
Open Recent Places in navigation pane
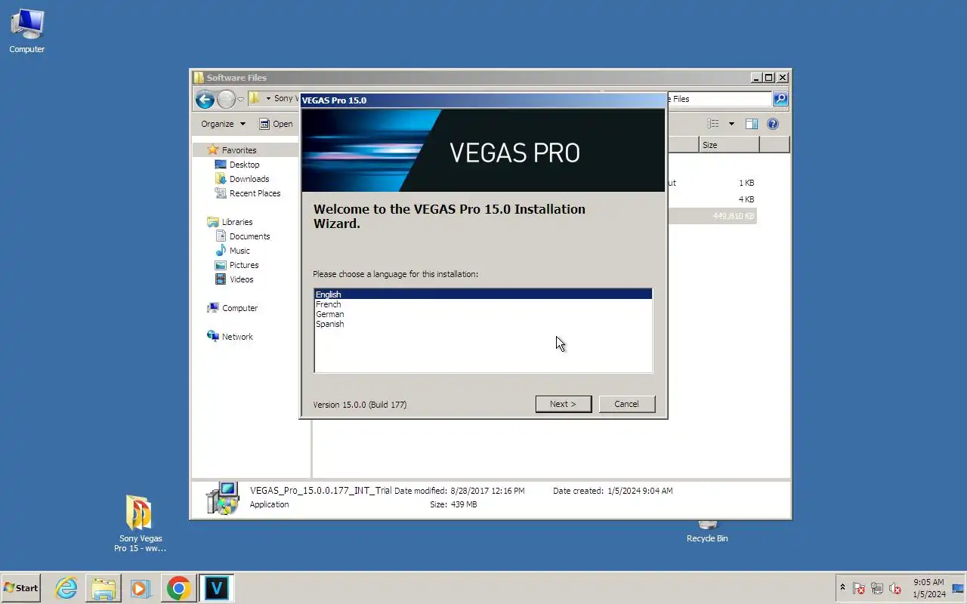(255, 193)
